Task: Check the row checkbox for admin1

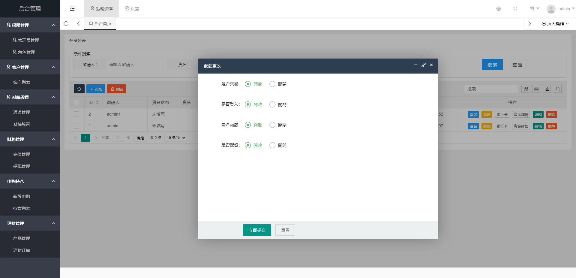Action: click(x=76, y=114)
